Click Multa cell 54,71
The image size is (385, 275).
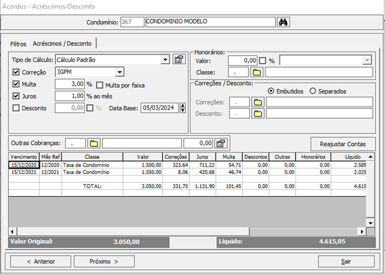tap(229, 165)
